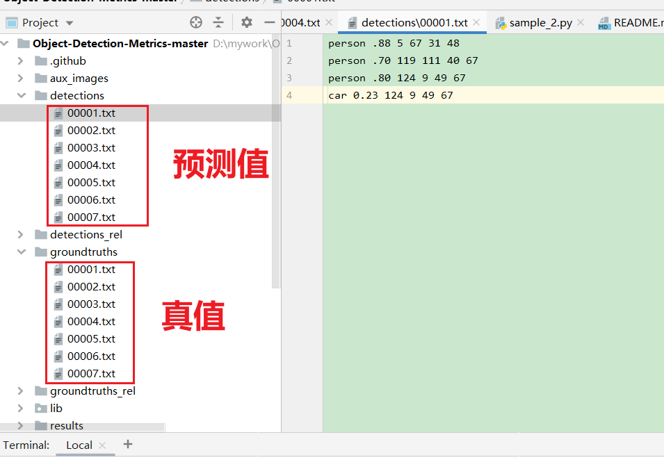Screen dimensions: 664x460
Task: Select 00002.txt under groundtruths
Action: [92, 286]
